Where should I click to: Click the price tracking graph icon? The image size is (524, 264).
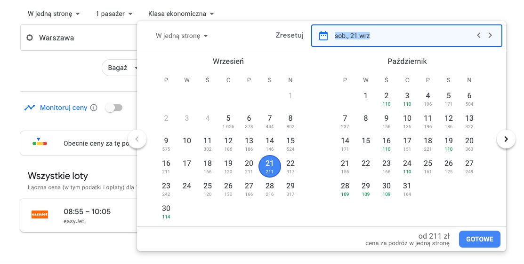coord(30,108)
